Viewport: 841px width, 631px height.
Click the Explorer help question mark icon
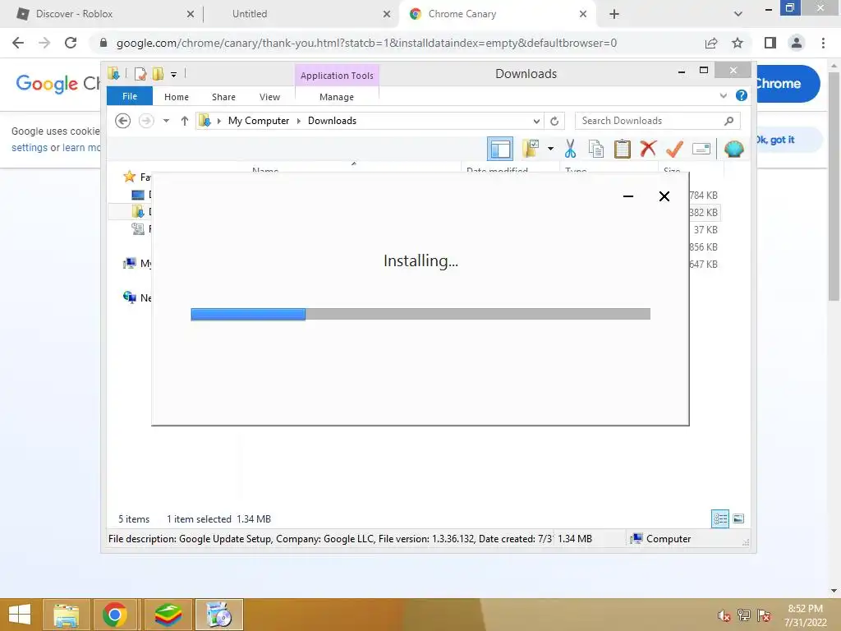click(742, 95)
